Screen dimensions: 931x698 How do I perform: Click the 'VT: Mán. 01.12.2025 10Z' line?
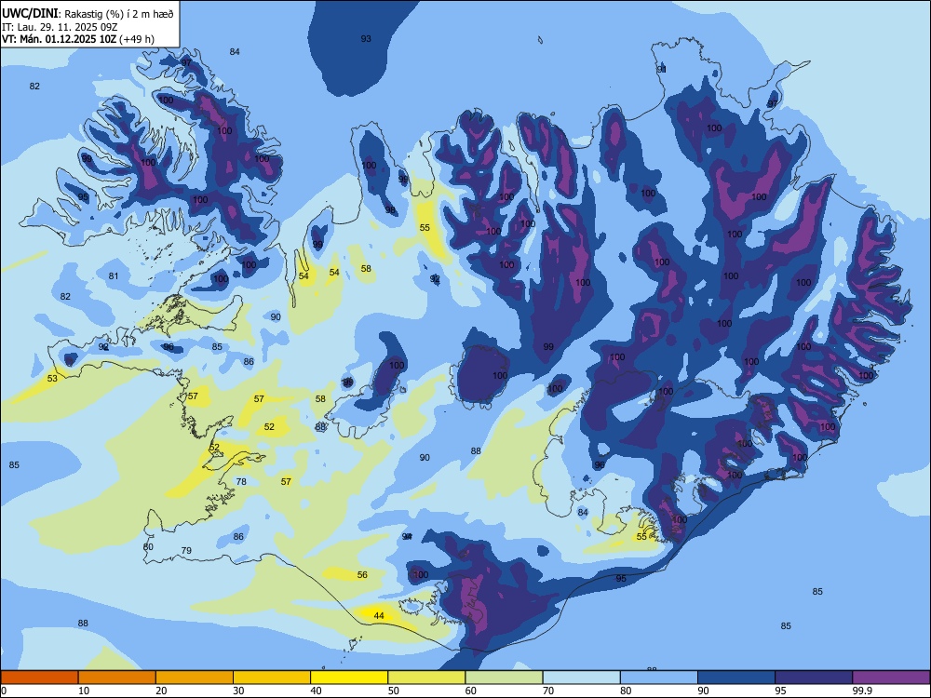click(60, 39)
